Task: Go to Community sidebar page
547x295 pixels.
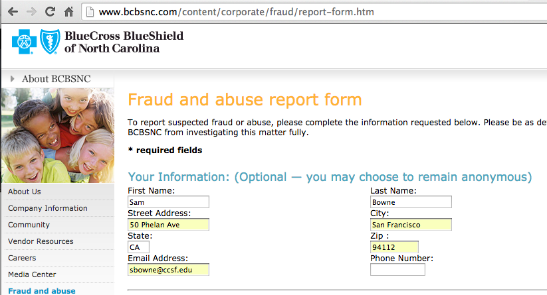Action: [29, 225]
